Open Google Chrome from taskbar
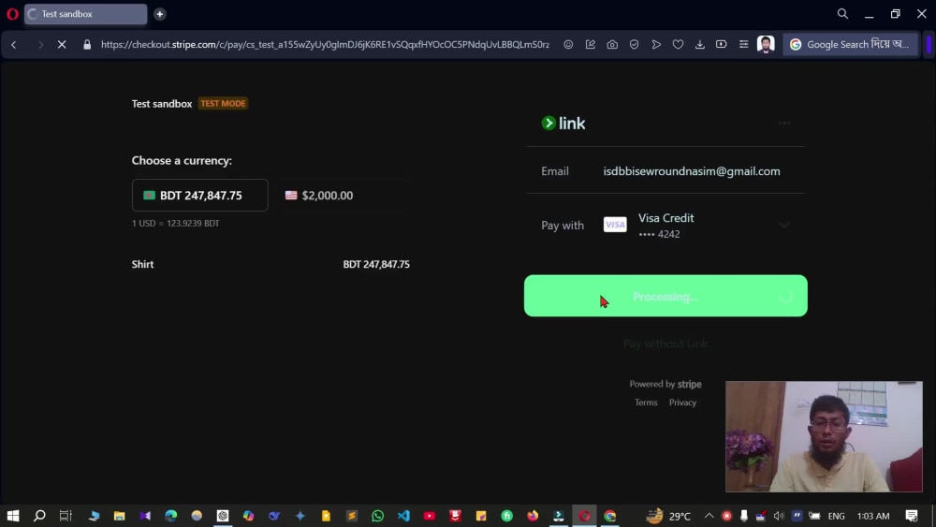Viewport: 936px width, 527px height. point(610,516)
